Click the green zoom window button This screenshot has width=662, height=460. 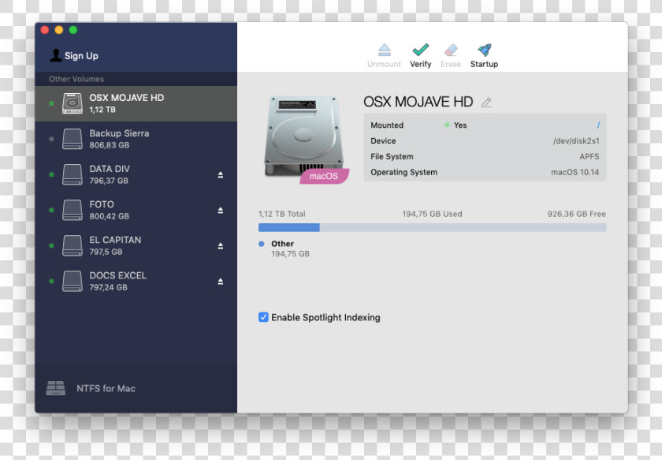click(x=73, y=30)
